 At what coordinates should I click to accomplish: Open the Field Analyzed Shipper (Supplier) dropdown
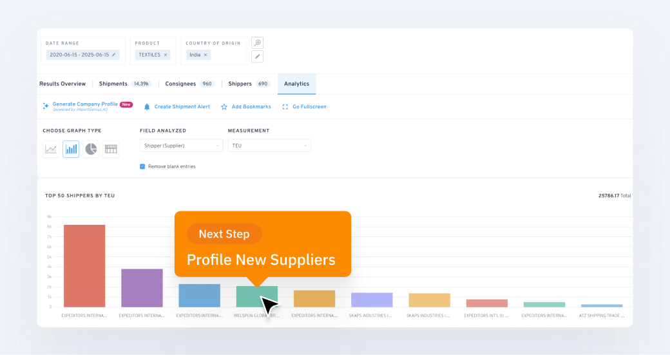pos(181,146)
